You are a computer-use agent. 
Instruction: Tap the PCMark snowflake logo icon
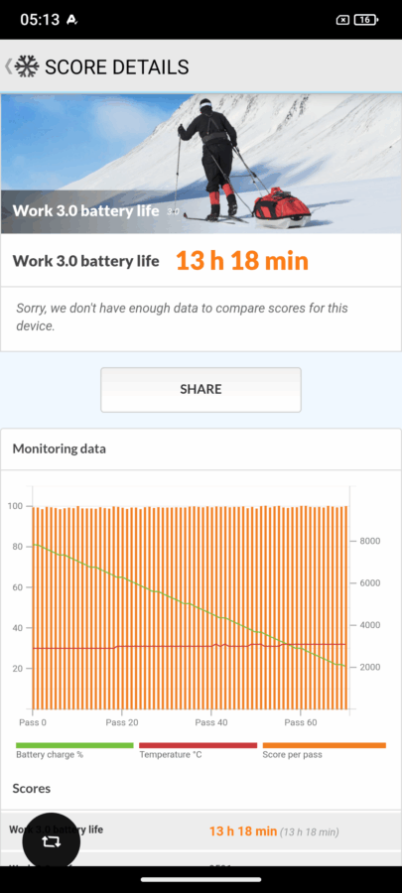(27, 66)
